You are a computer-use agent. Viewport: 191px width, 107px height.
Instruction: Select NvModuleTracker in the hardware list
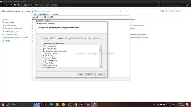(50, 49)
